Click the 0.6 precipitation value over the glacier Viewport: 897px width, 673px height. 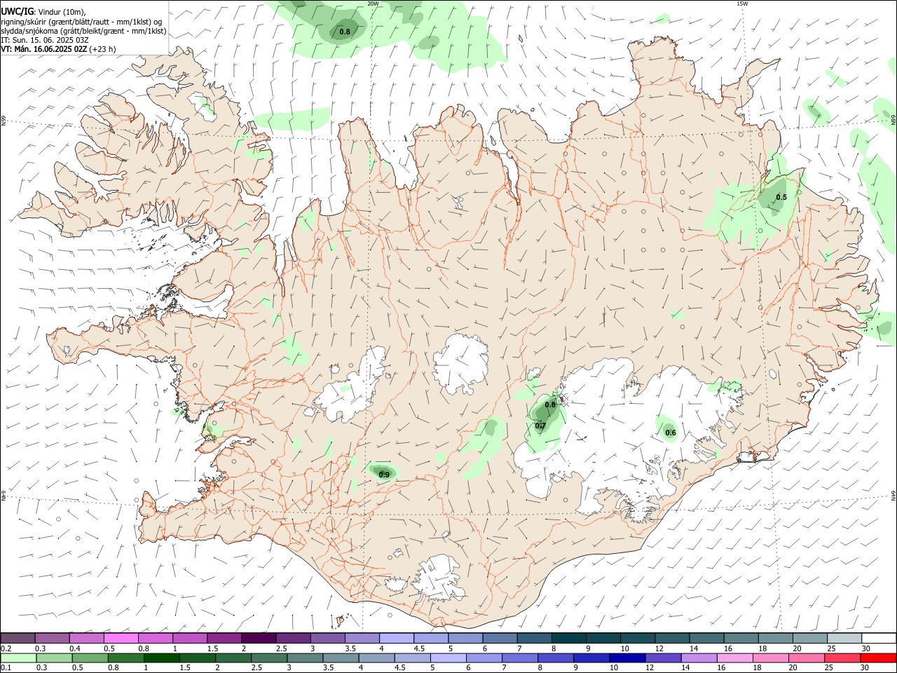coord(671,433)
